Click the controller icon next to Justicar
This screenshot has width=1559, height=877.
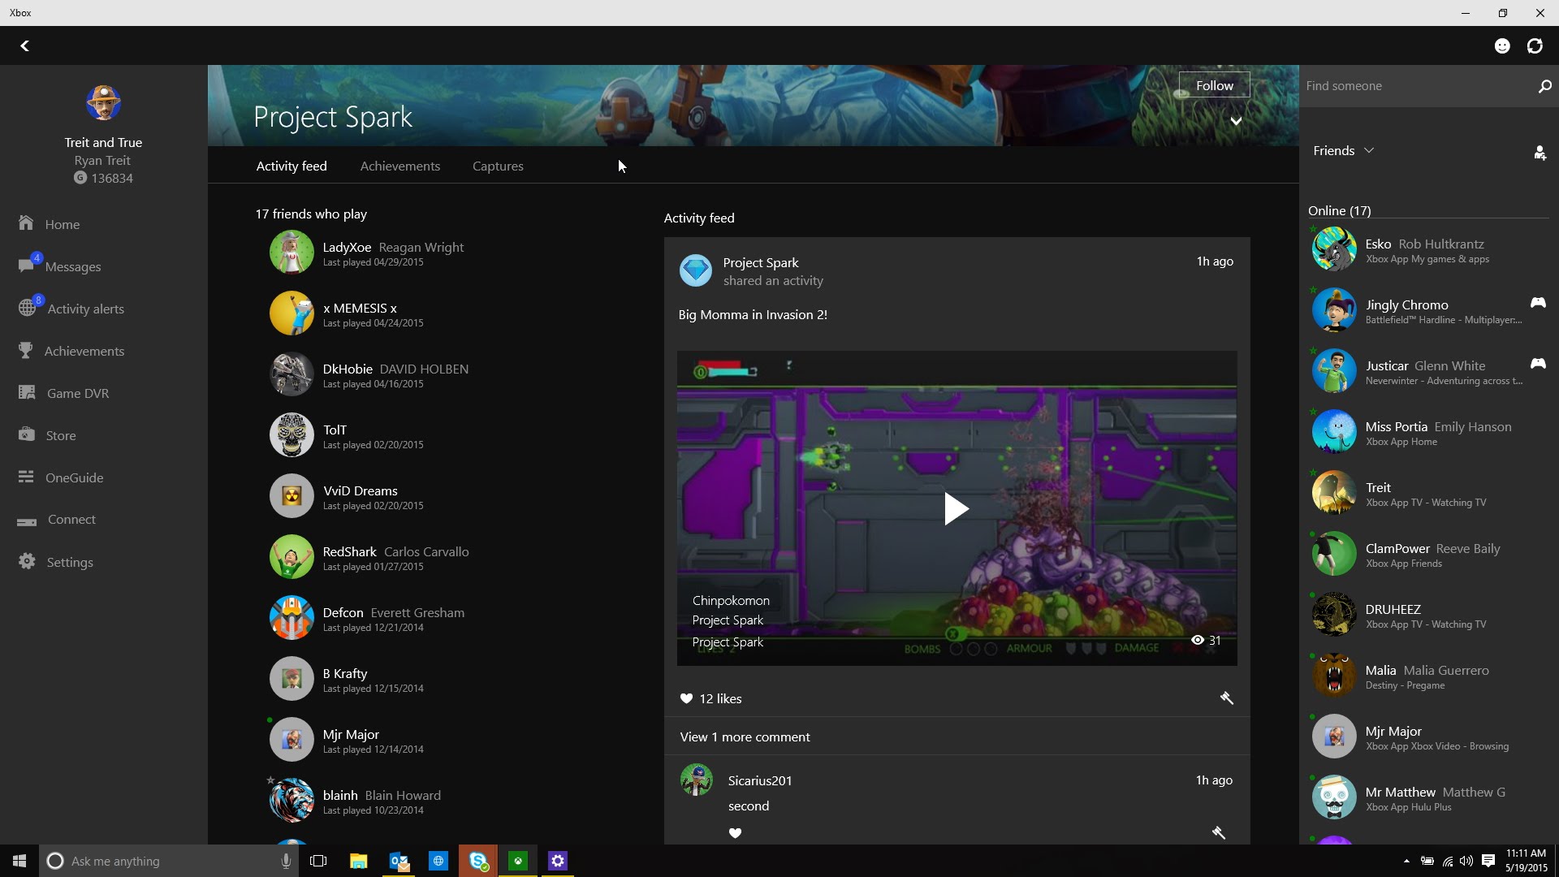click(x=1538, y=364)
